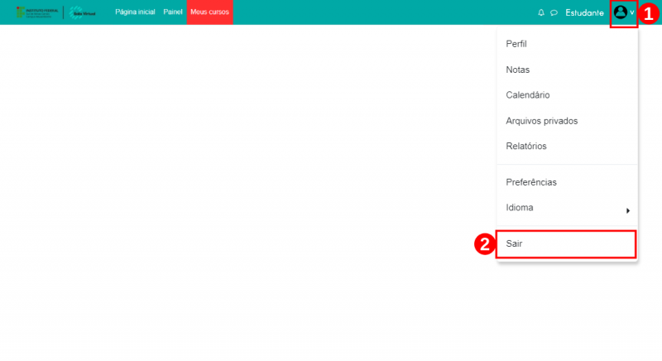Open Relatórios from user menu
The image size is (662, 361).
coord(567,146)
